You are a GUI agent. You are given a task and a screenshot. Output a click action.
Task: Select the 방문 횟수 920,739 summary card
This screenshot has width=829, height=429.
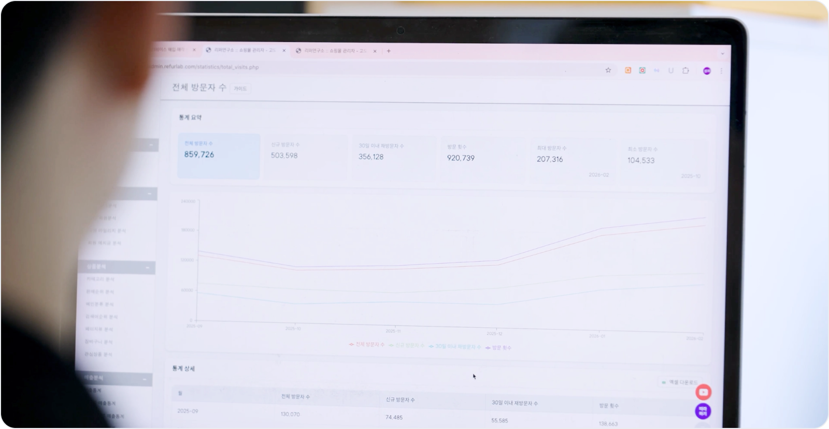tap(483, 160)
